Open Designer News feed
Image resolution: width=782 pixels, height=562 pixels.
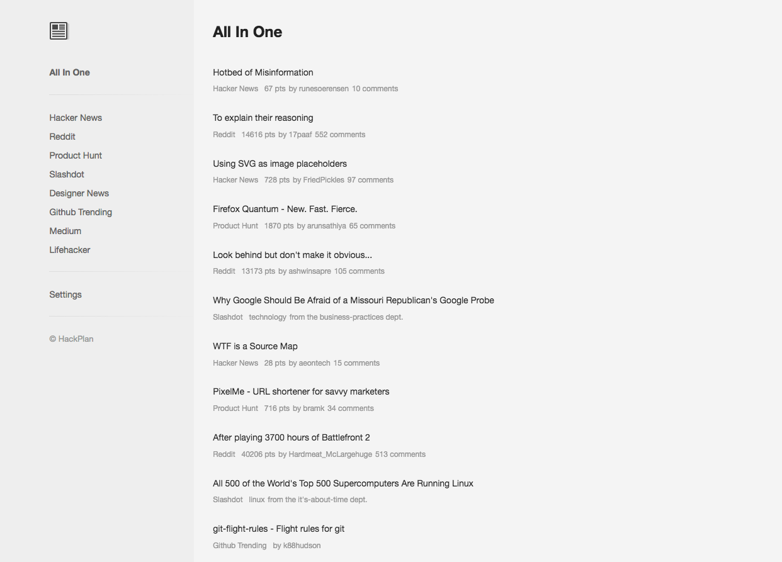click(x=79, y=193)
